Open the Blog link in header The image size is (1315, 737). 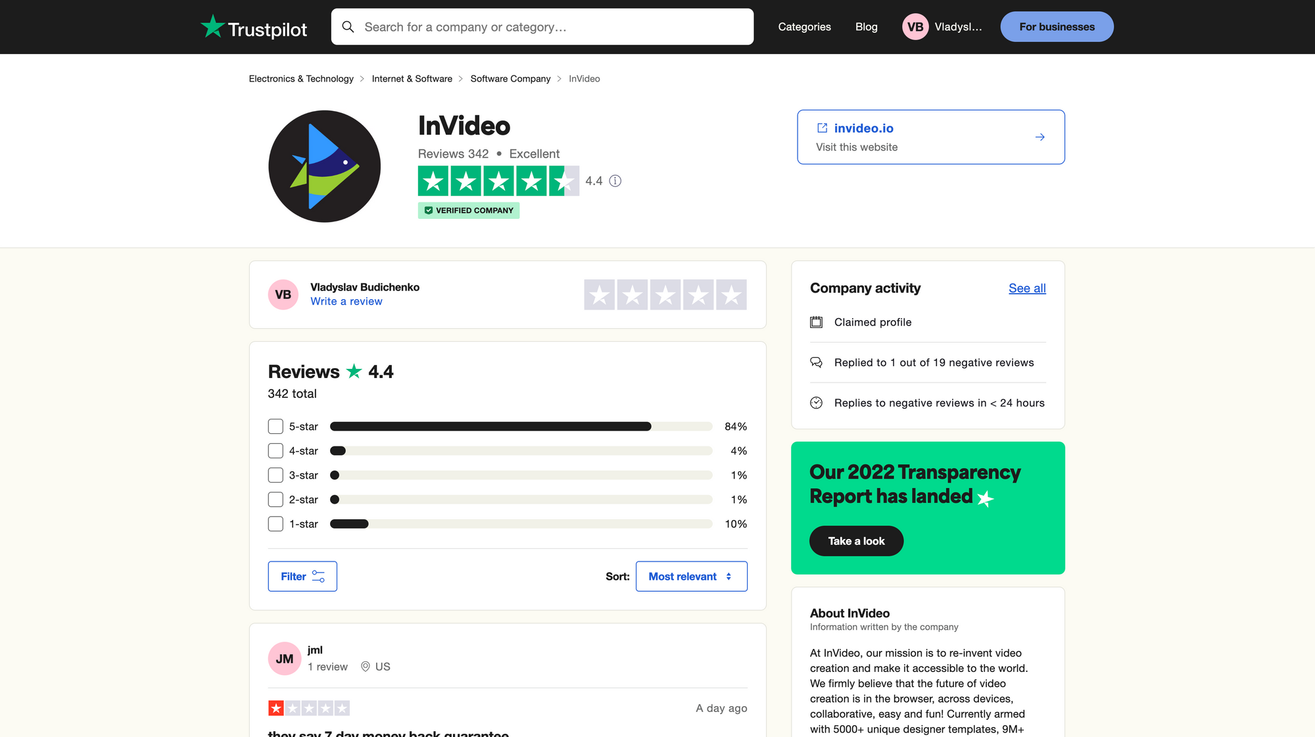point(867,27)
